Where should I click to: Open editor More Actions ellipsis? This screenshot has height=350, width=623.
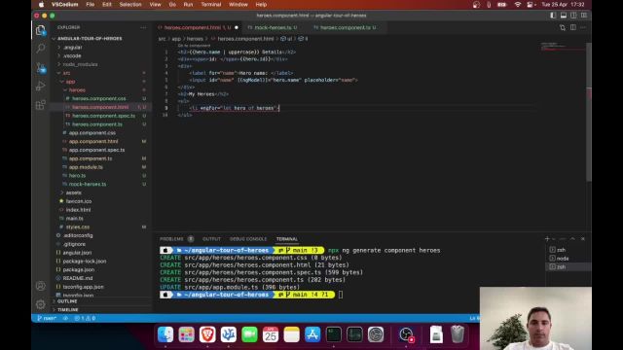click(x=583, y=28)
